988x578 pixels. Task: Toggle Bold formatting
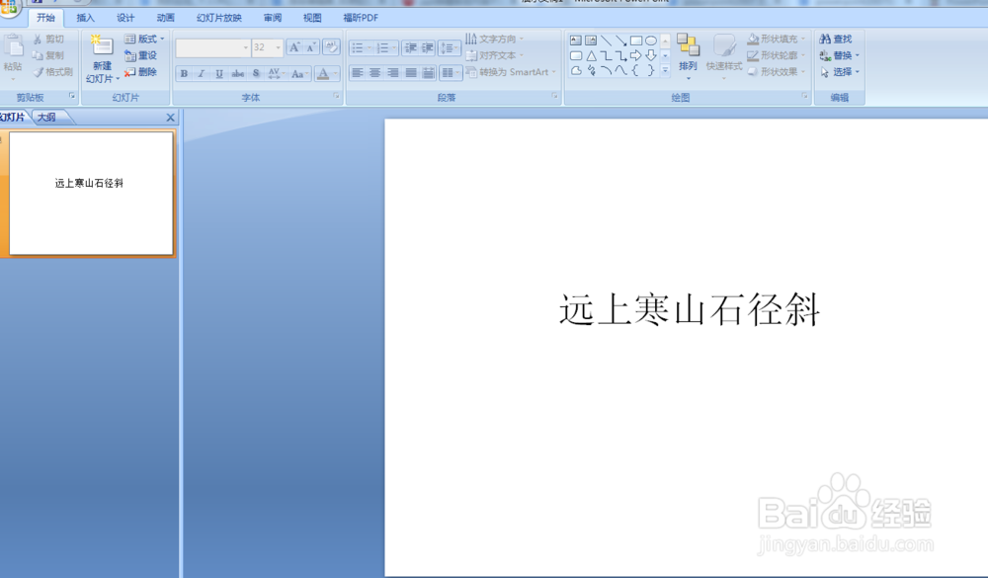point(184,74)
